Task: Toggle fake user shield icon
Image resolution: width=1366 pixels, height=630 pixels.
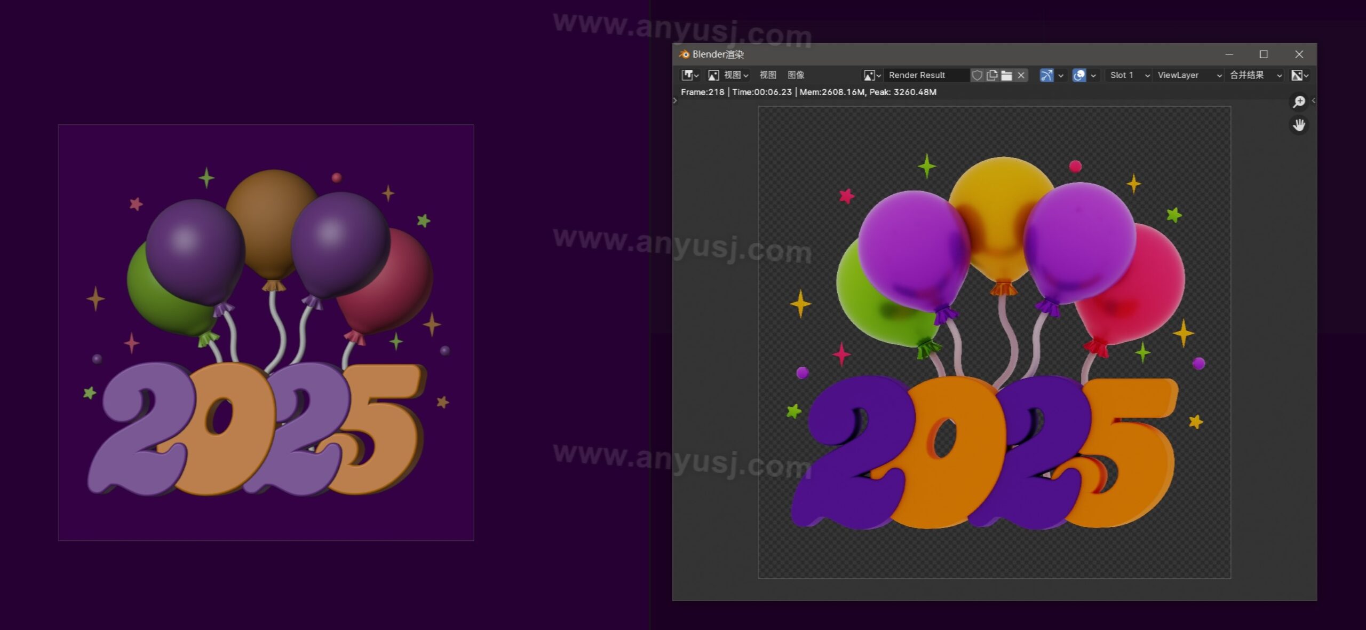Action: (x=977, y=75)
